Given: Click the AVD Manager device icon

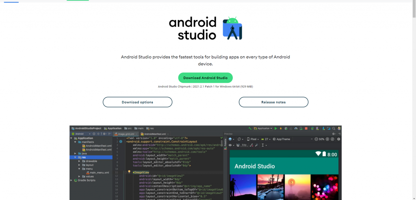Looking at the screenshot, I should tap(317, 129).
